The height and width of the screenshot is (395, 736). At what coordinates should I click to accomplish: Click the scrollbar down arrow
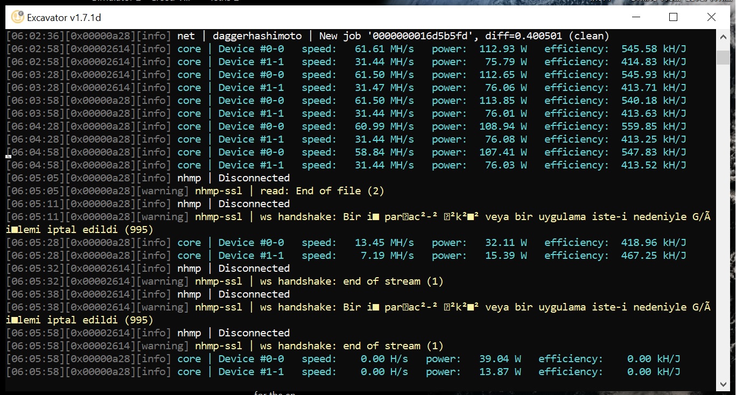coord(724,384)
